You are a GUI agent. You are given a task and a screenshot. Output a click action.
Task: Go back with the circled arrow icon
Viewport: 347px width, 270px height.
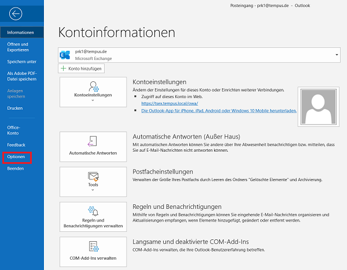pos(16,14)
